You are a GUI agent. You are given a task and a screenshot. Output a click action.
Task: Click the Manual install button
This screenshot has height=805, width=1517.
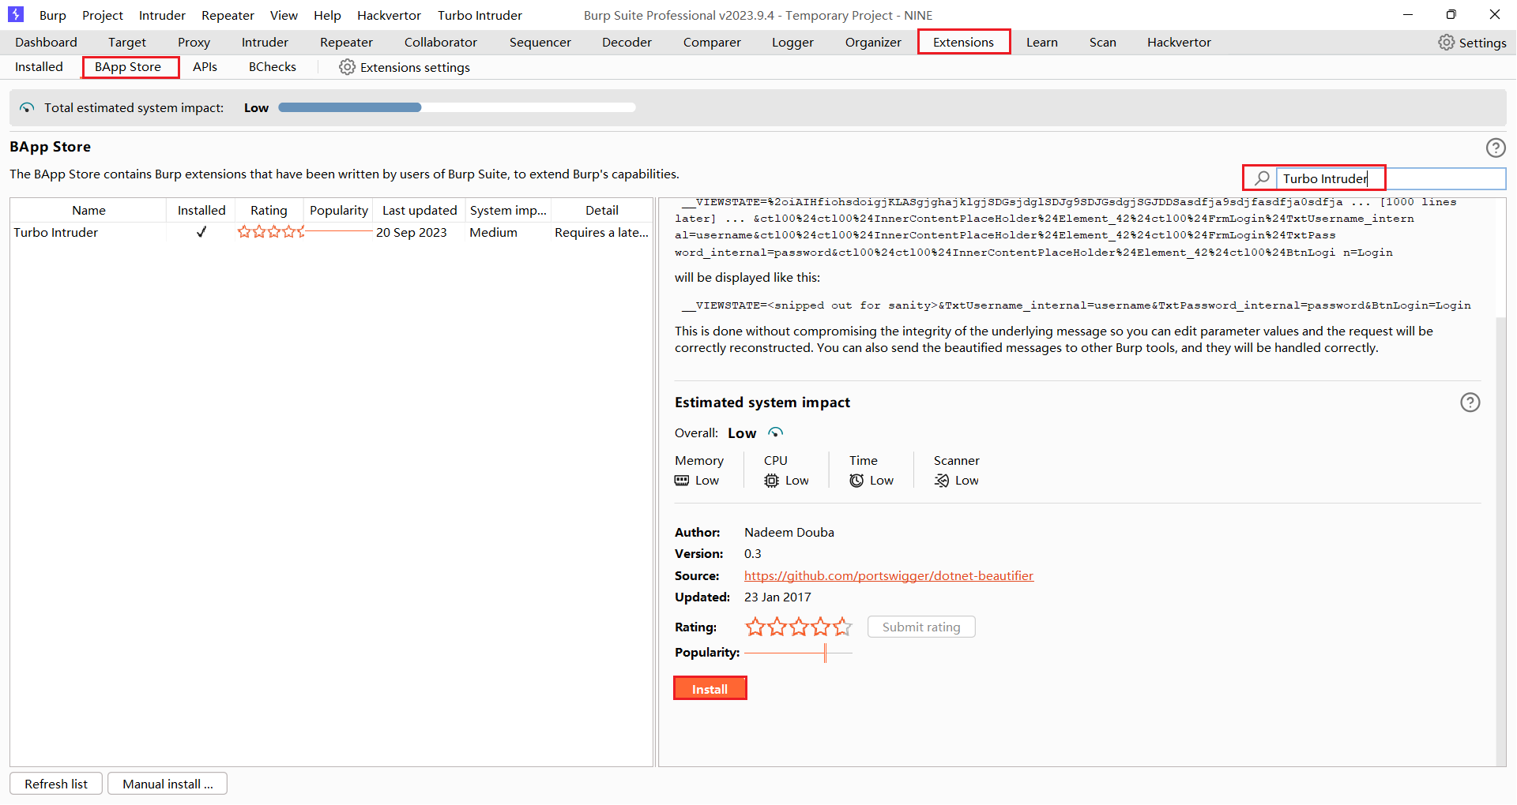tap(168, 784)
